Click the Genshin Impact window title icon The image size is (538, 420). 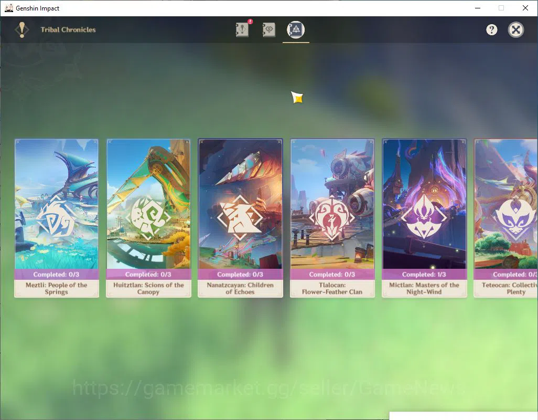coord(9,8)
